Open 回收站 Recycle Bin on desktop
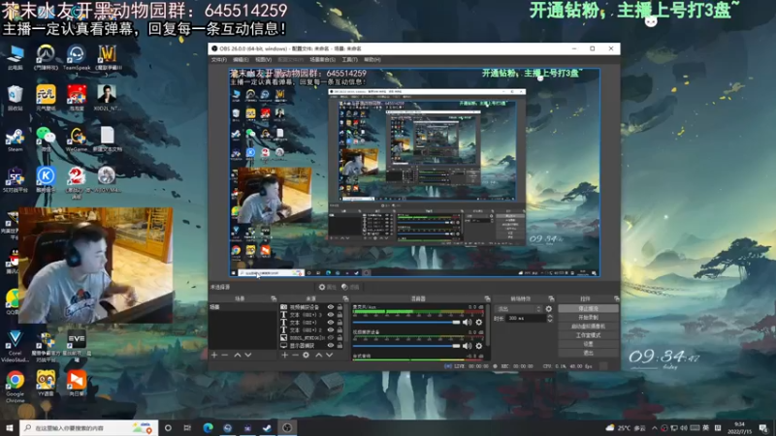 (15, 98)
